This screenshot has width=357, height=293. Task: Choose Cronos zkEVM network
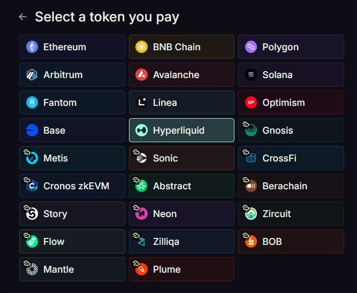[x=72, y=186]
